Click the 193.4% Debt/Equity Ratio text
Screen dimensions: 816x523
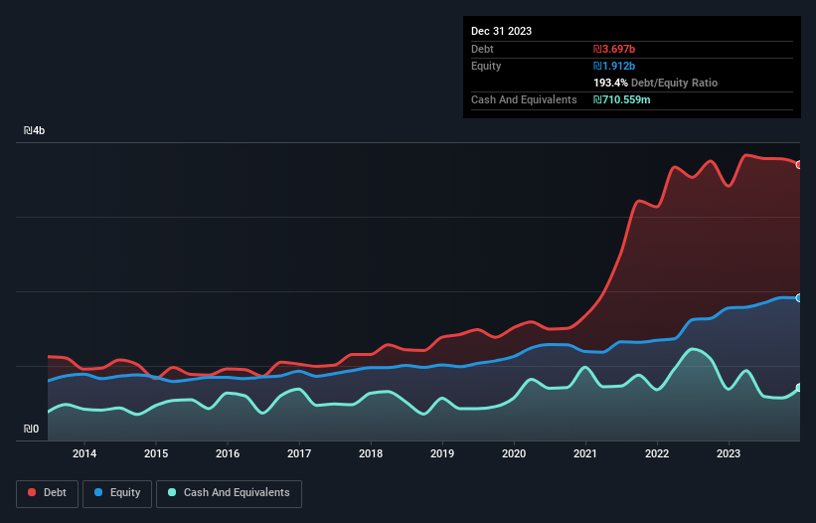click(x=655, y=83)
